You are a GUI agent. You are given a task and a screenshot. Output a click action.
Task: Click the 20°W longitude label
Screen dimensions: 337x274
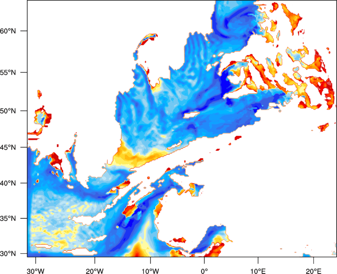tap(95, 271)
